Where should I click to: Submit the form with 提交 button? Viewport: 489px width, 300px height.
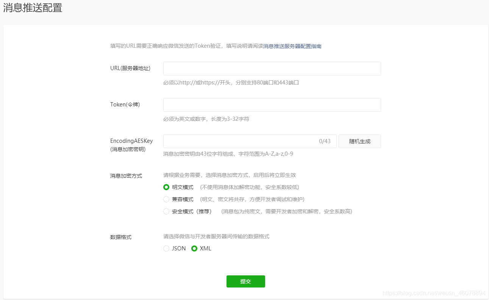tap(246, 281)
